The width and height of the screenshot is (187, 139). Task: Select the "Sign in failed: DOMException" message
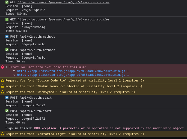pos(94,128)
